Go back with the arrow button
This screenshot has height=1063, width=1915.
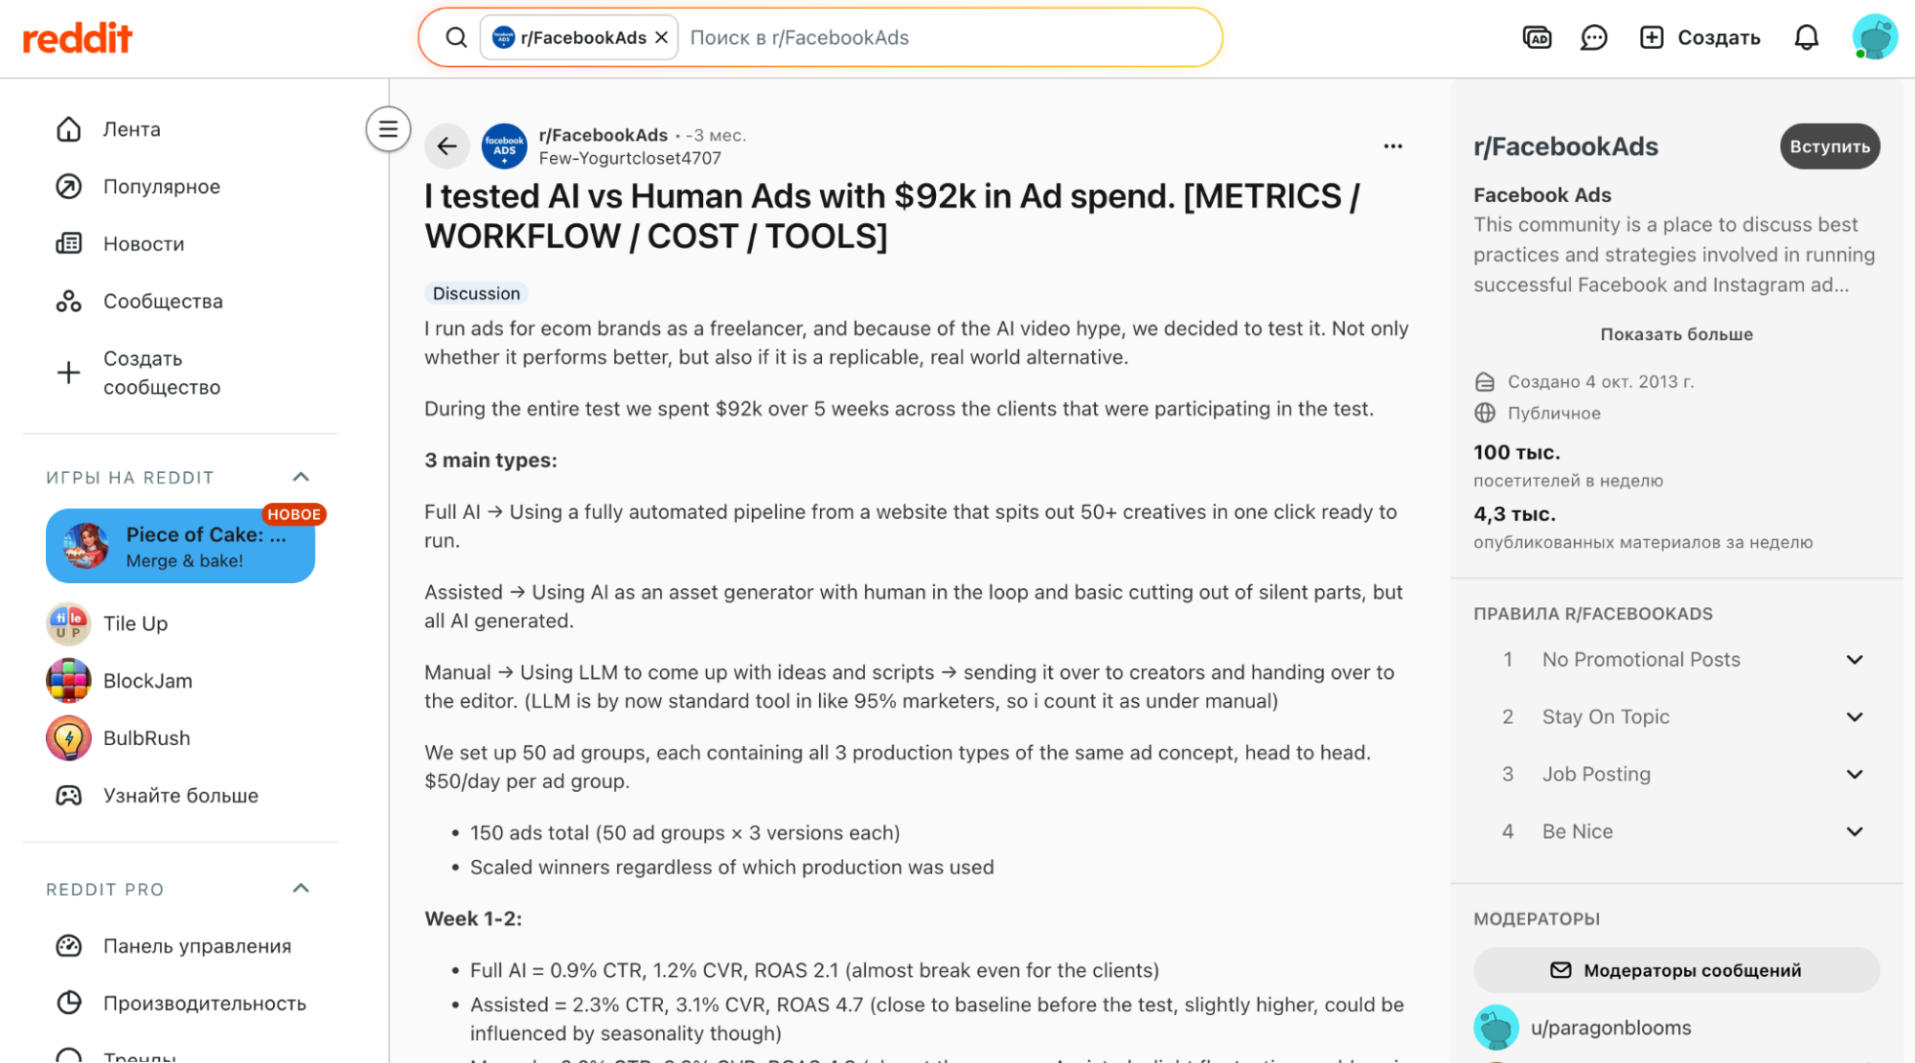click(446, 146)
